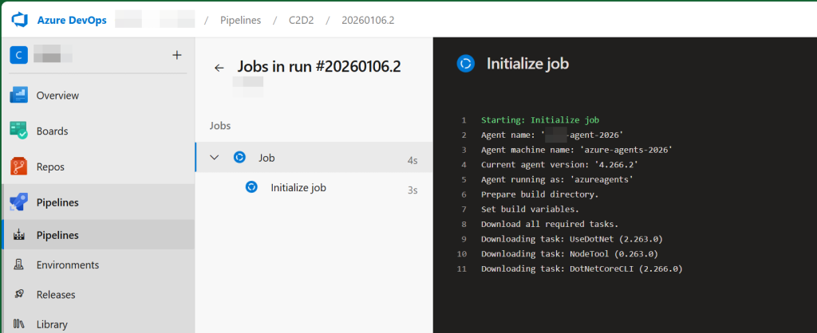
Task: Open the Overview sidebar icon
Action: click(x=19, y=96)
